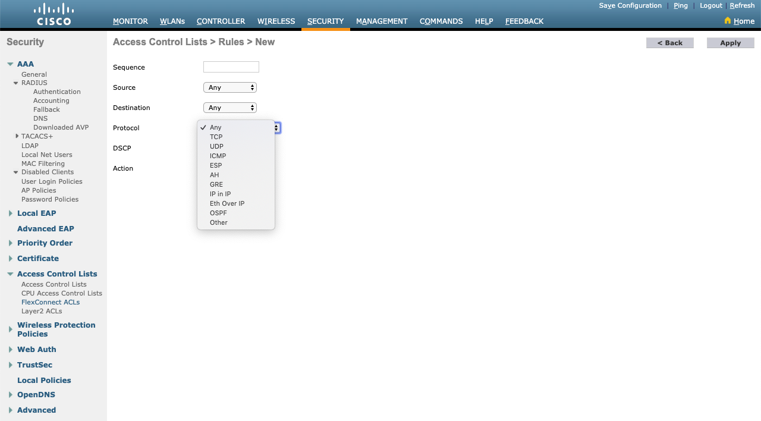Expand Wireless Protection Policies
The height and width of the screenshot is (421, 761).
[x=10, y=329]
